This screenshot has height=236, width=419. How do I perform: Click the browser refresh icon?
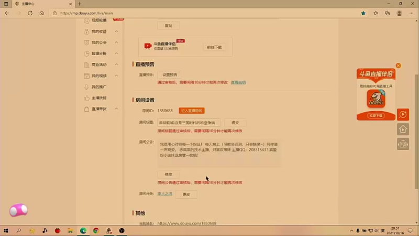click(x=30, y=13)
